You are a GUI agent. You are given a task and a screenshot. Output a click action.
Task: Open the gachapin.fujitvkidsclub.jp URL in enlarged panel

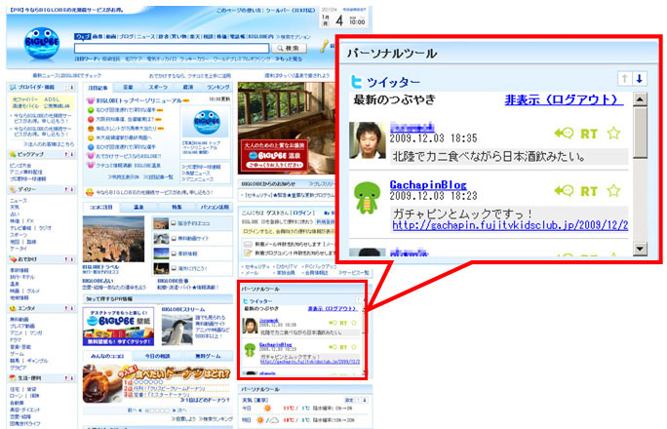click(x=510, y=225)
